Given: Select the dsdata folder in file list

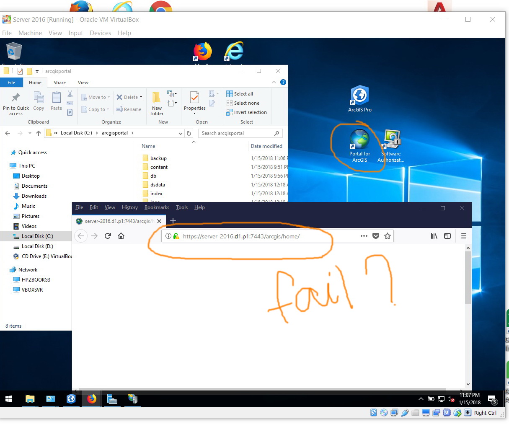Looking at the screenshot, I should point(158,185).
